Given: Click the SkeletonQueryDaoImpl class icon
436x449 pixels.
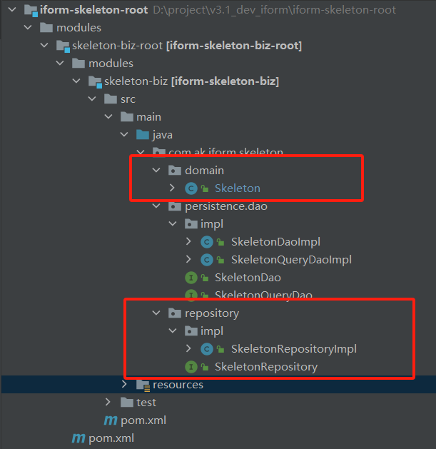Looking at the screenshot, I should [208, 260].
